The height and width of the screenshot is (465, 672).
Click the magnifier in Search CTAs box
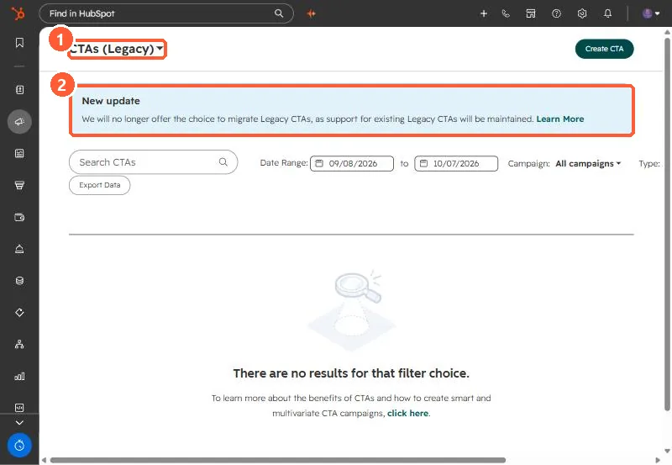[223, 161]
